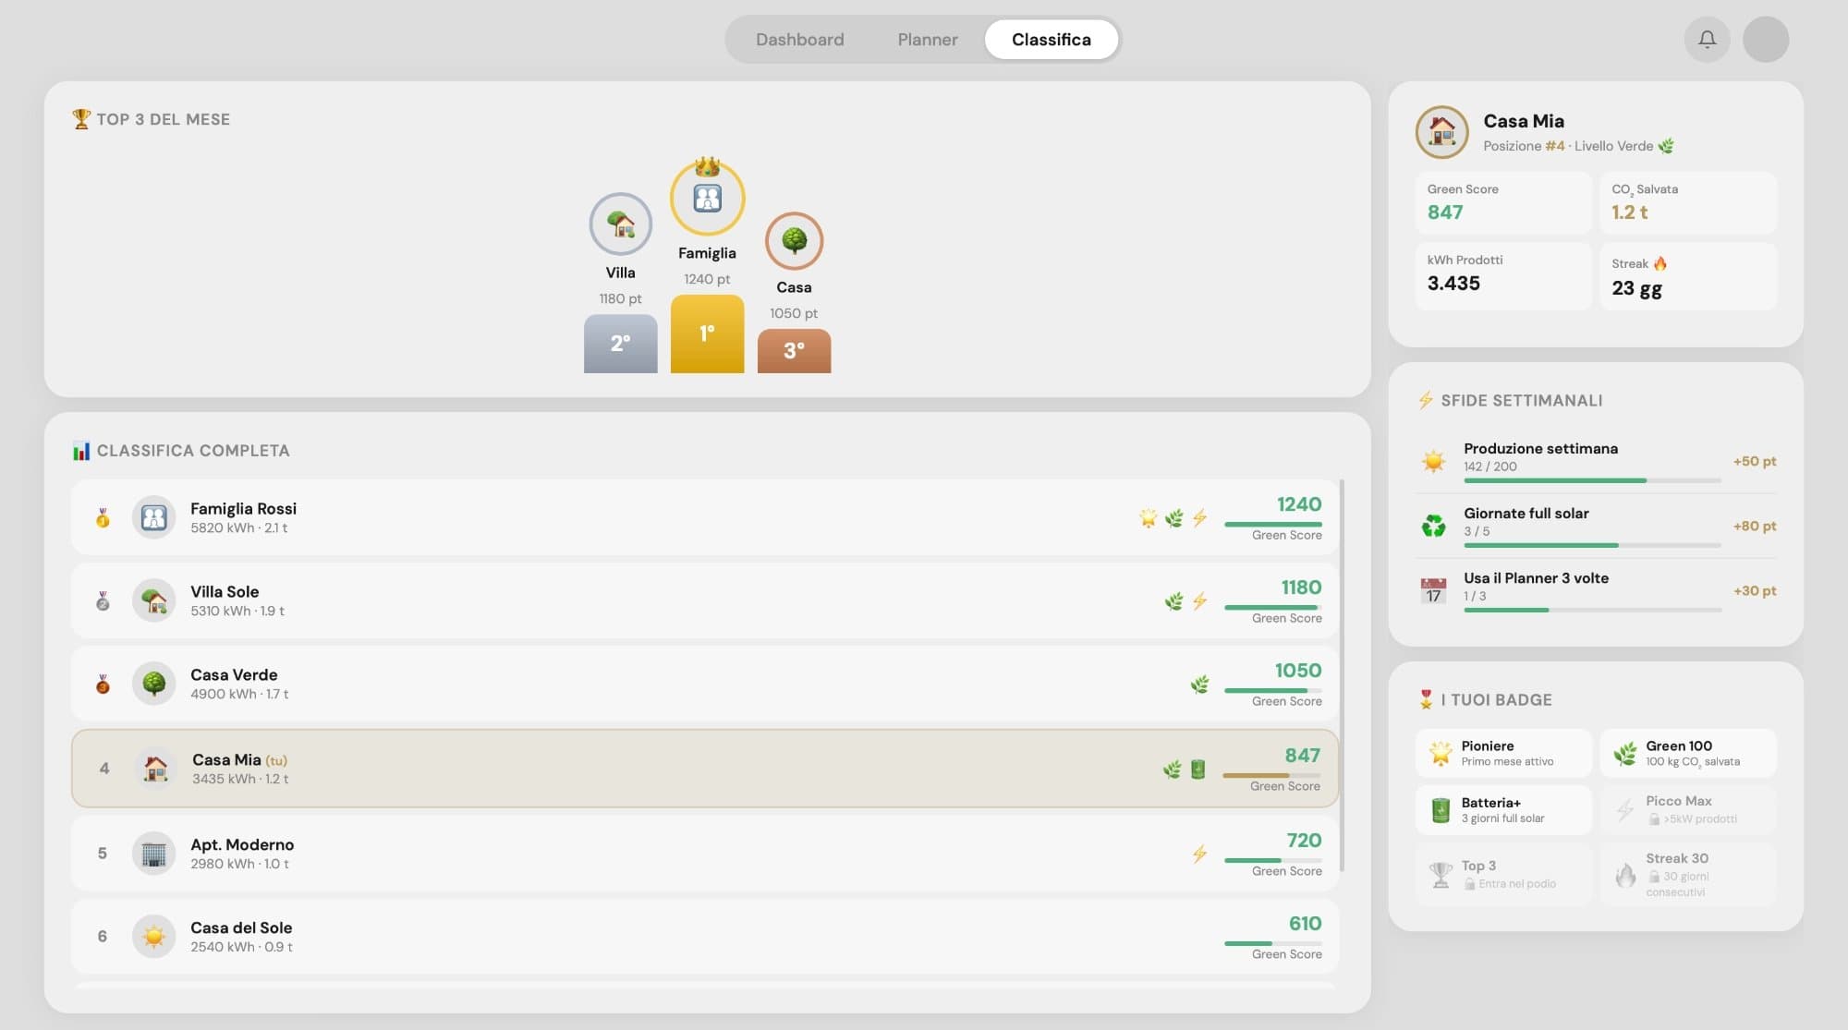Click the Casa del Sole sun avatar
Viewport: 1848px width, 1030px height.
point(153,937)
